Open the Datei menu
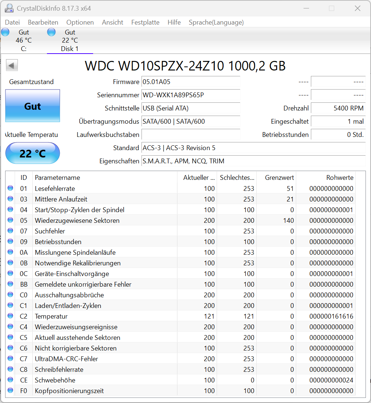This screenshot has height=403, width=371. 12,22
